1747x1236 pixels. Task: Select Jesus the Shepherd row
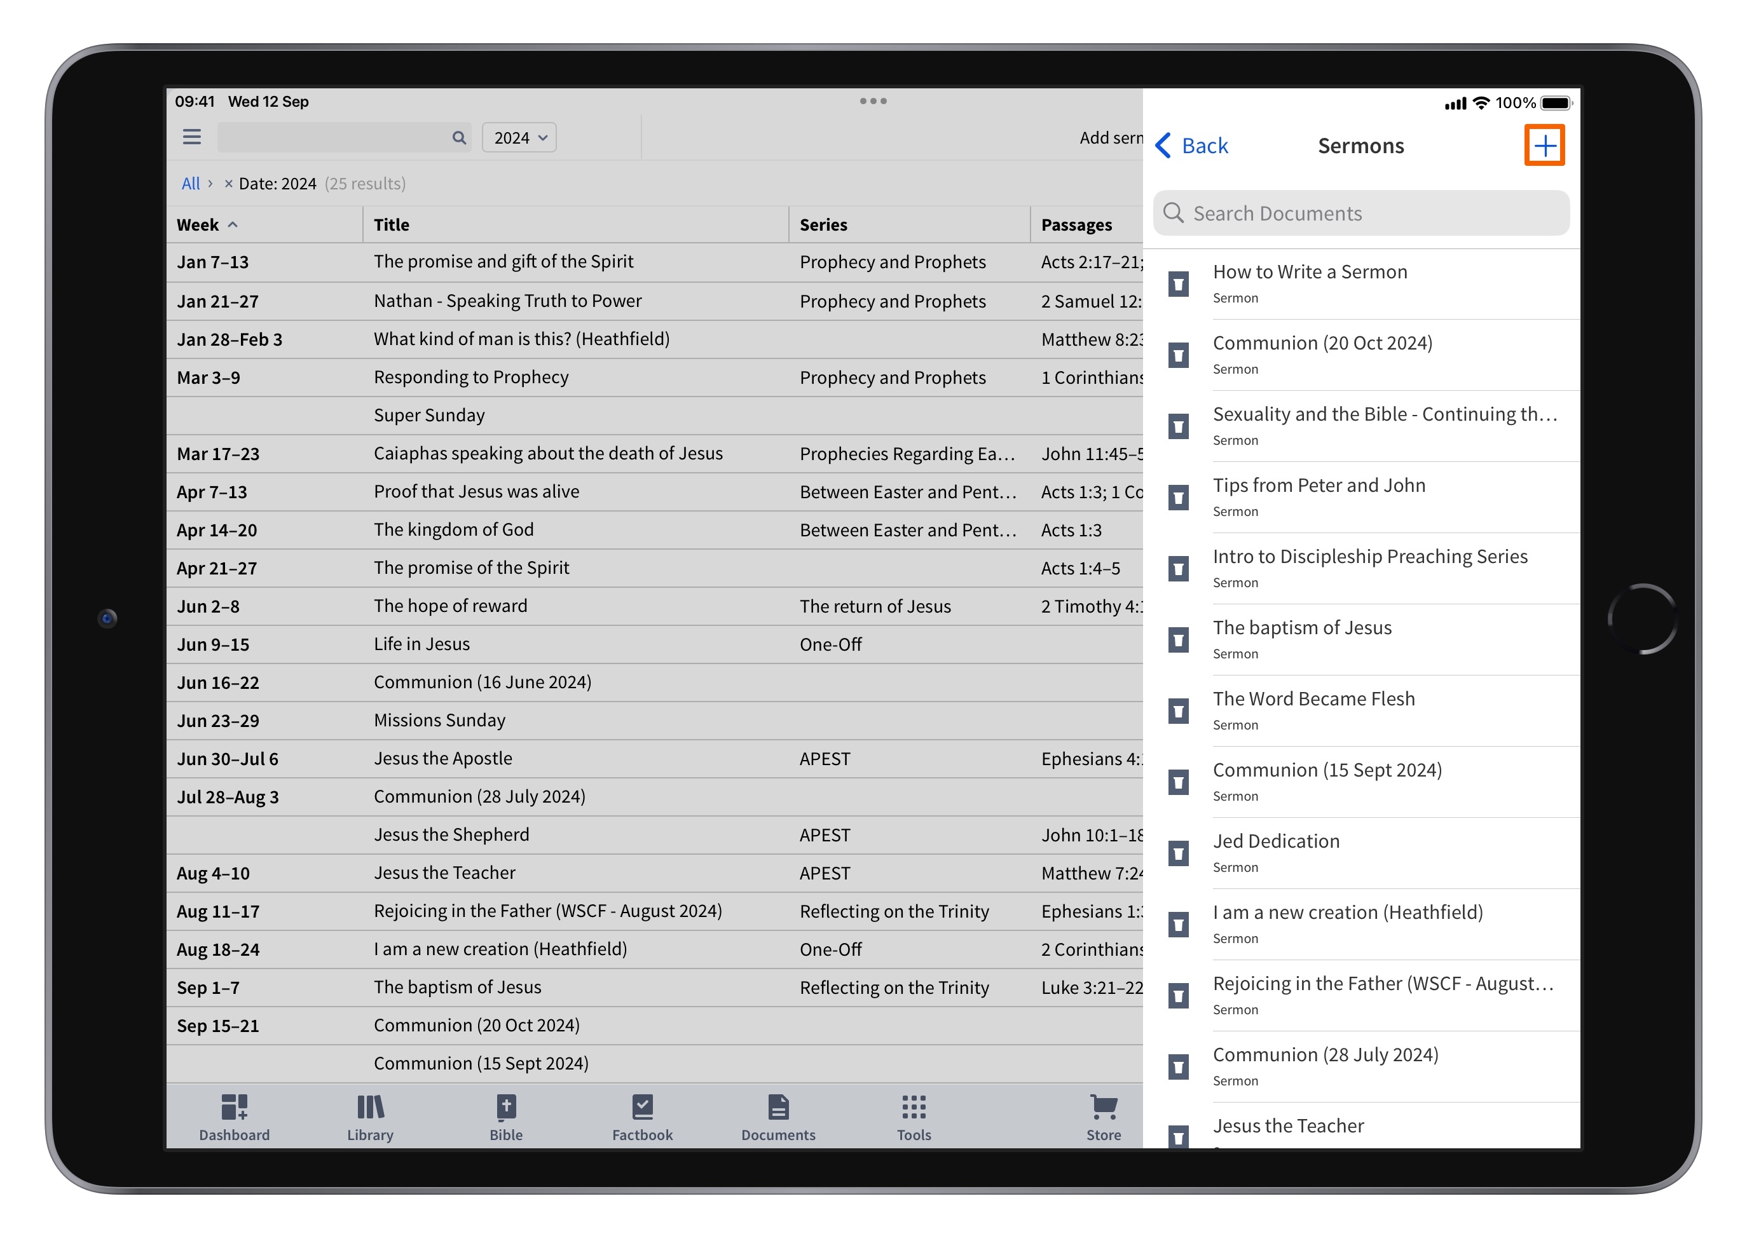[655, 835]
